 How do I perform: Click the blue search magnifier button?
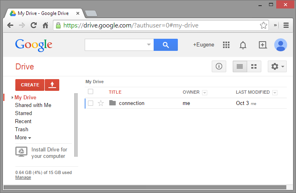[x=166, y=45]
